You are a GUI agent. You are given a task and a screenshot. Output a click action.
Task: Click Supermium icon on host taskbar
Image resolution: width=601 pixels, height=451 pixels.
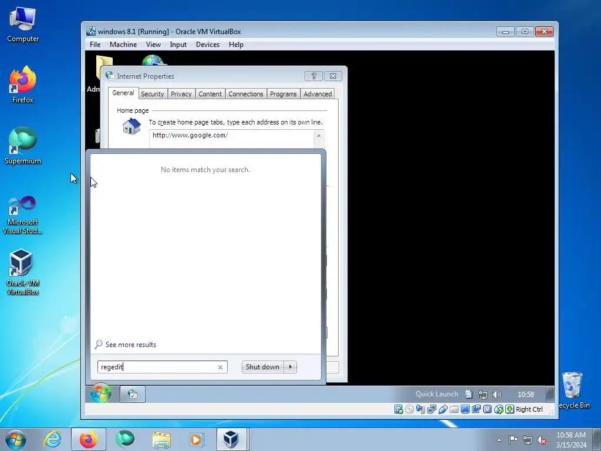point(125,439)
